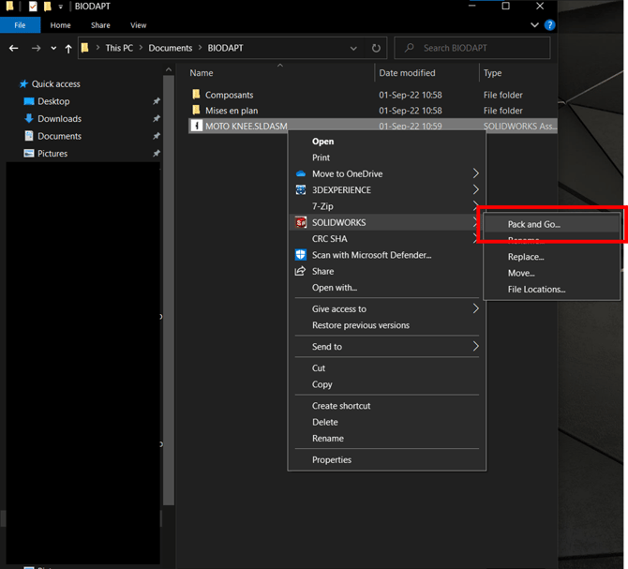Viewport: 628px width, 569px height.
Task: Click the new folder icon in title bar
Action: (x=47, y=7)
